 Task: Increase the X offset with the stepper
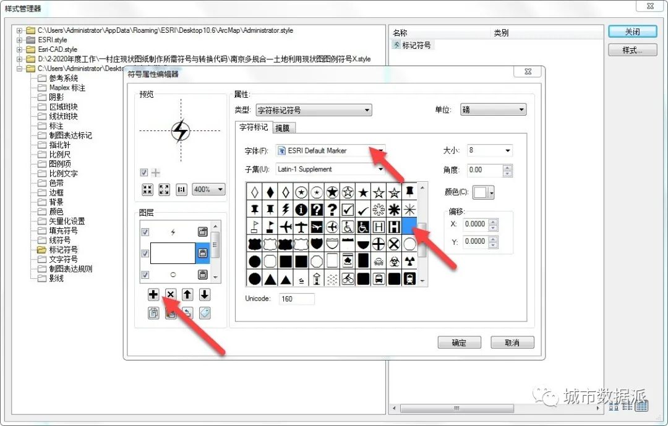click(x=493, y=221)
